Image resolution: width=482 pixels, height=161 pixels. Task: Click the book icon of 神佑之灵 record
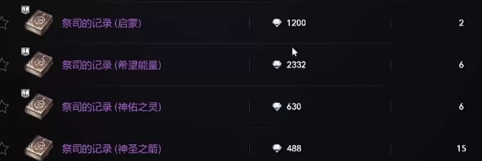point(39,106)
